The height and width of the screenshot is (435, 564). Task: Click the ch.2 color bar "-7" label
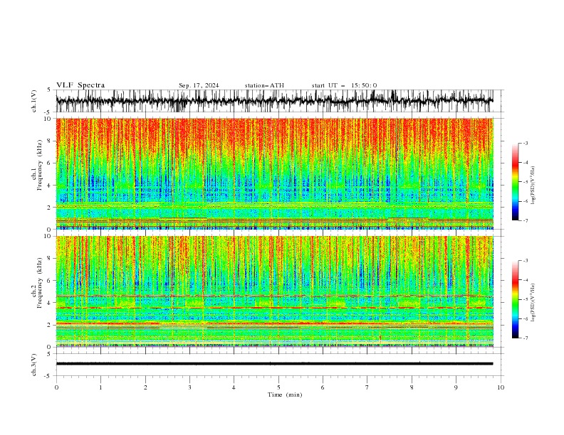[526, 338]
